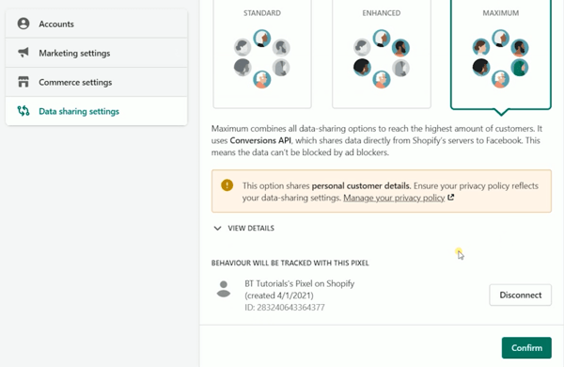The image size is (564, 367).
Task: Disconnect the BT Tutorials pixel
Action: tap(520, 295)
